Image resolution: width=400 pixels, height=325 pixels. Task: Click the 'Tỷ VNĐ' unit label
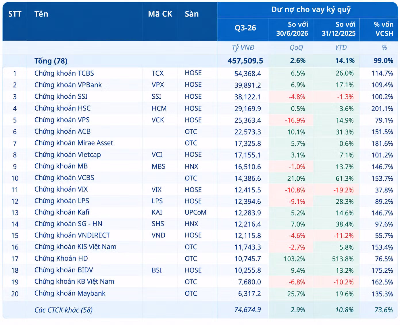click(243, 48)
